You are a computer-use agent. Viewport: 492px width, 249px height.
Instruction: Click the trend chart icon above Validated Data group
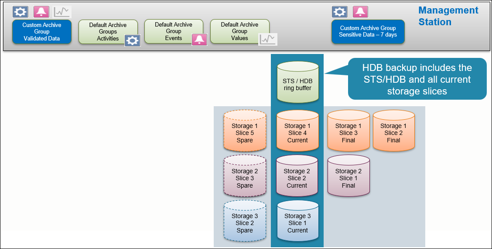[62, 12]
